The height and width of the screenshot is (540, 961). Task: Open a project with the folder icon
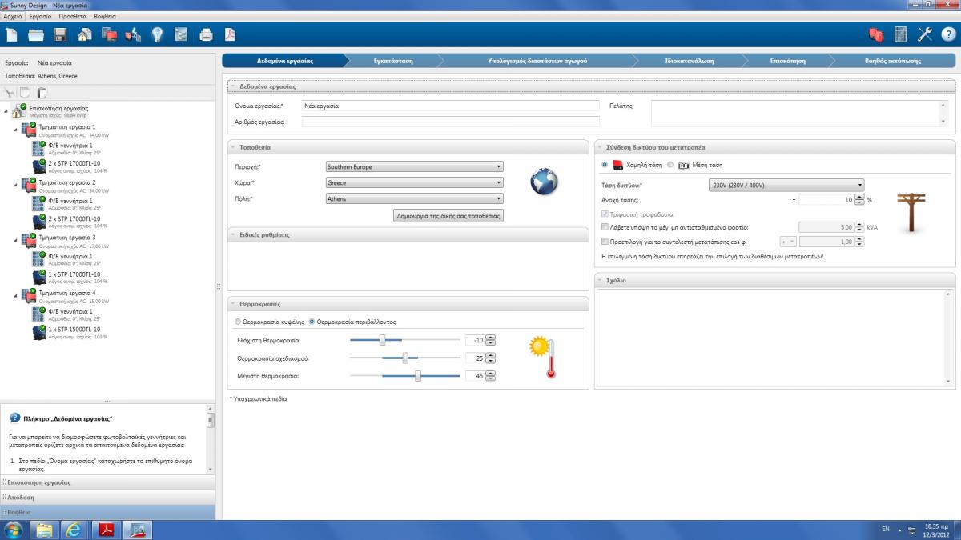36,34
